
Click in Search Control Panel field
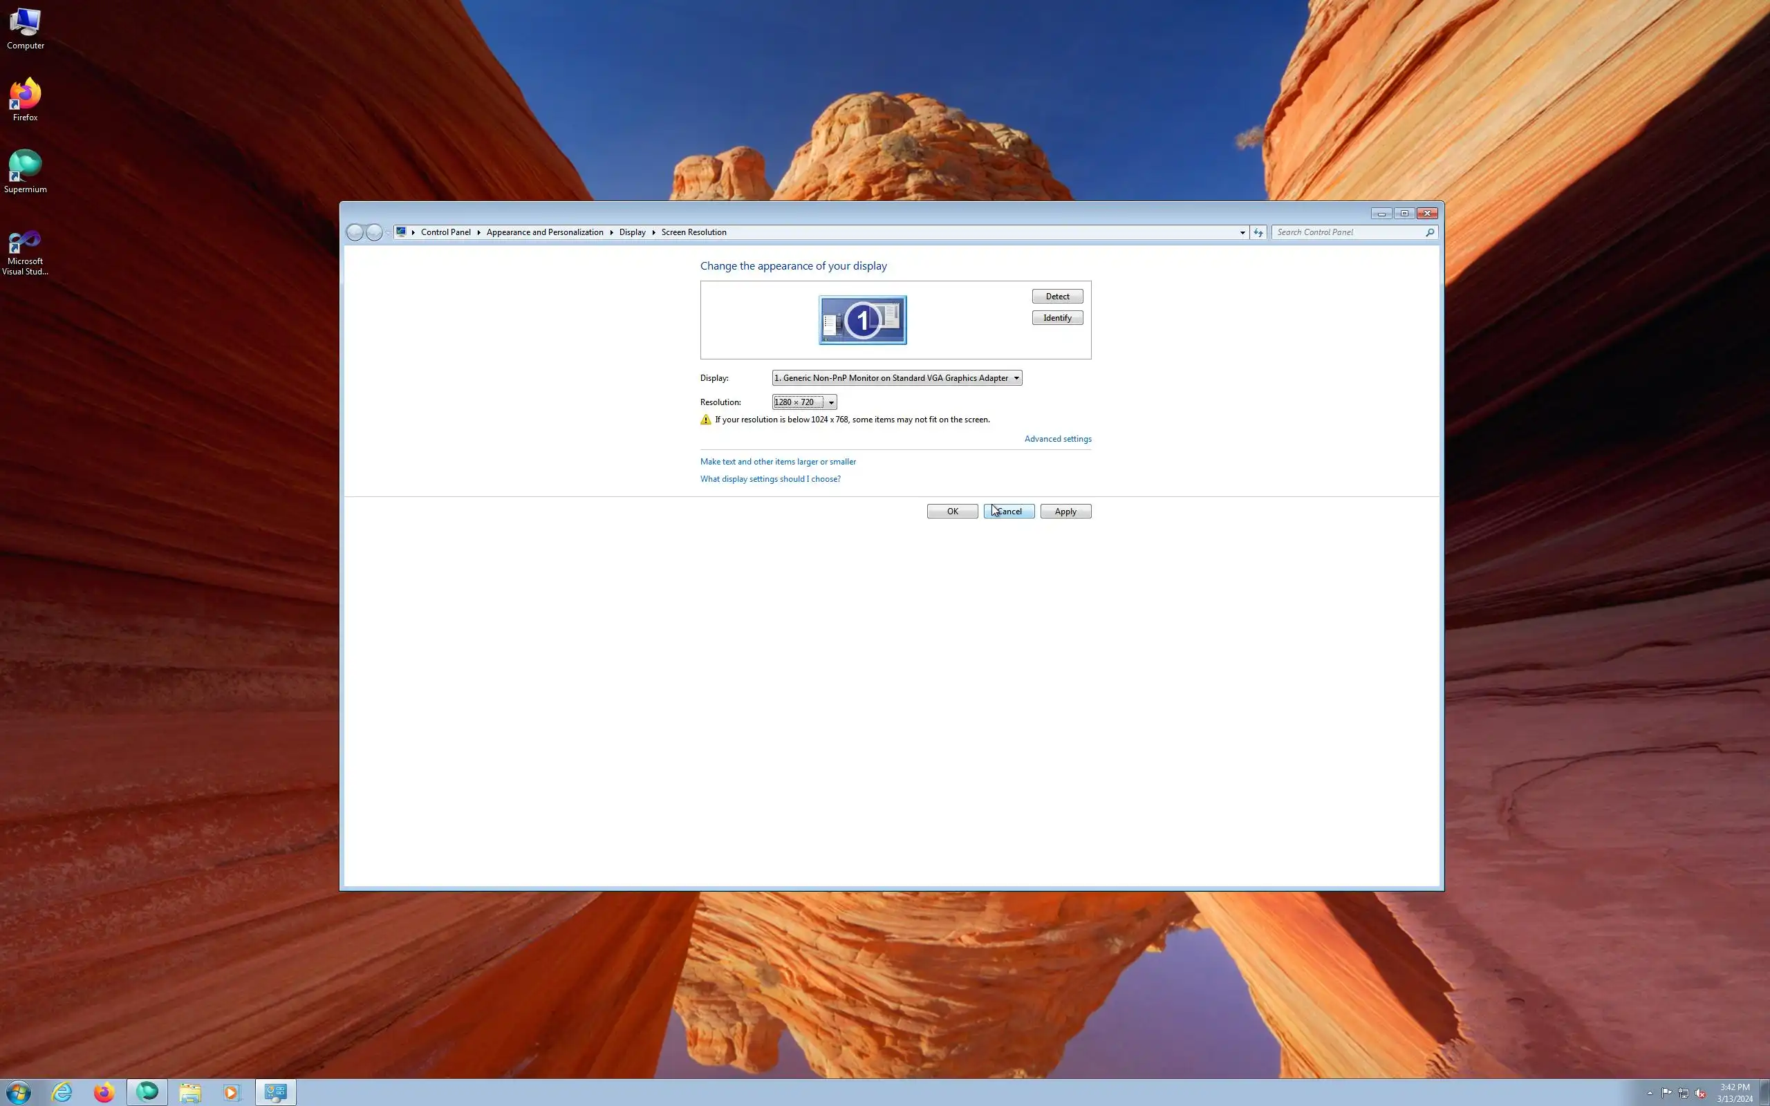pyautogui.click(x=1348, y=232)
